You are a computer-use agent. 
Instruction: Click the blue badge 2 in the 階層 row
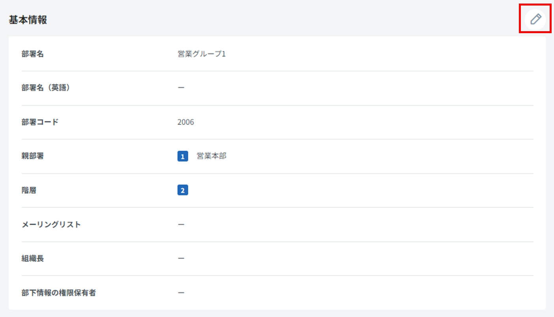click(x=182, y=191)
